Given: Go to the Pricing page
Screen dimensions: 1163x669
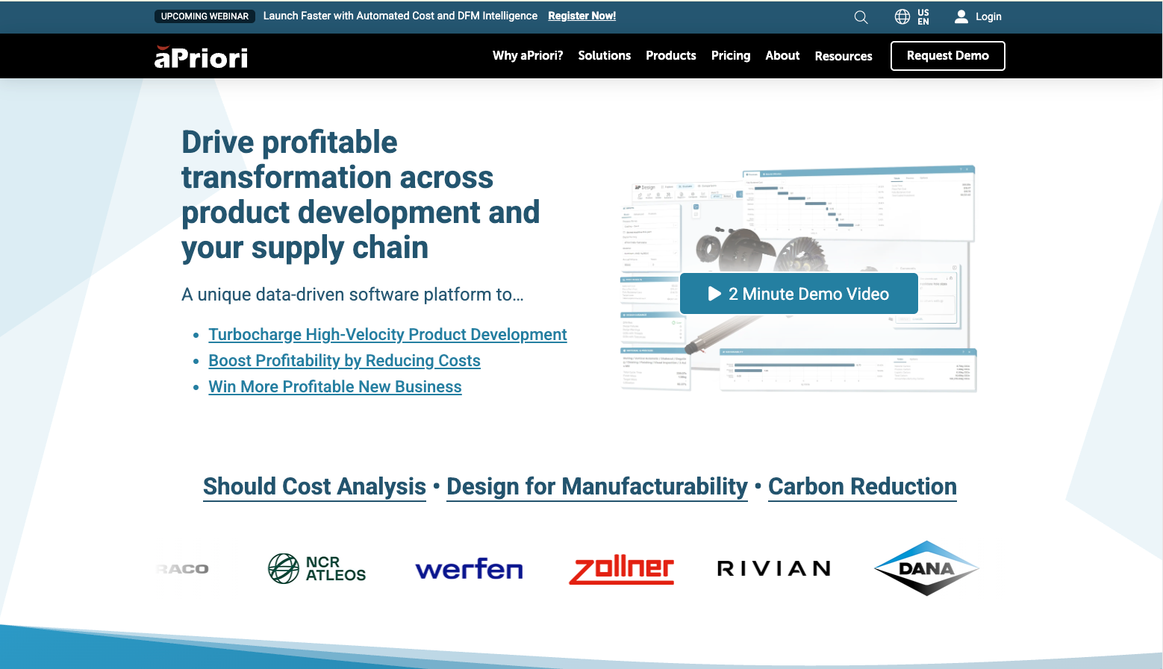Looking at the screenshot, I should [730, 56].
